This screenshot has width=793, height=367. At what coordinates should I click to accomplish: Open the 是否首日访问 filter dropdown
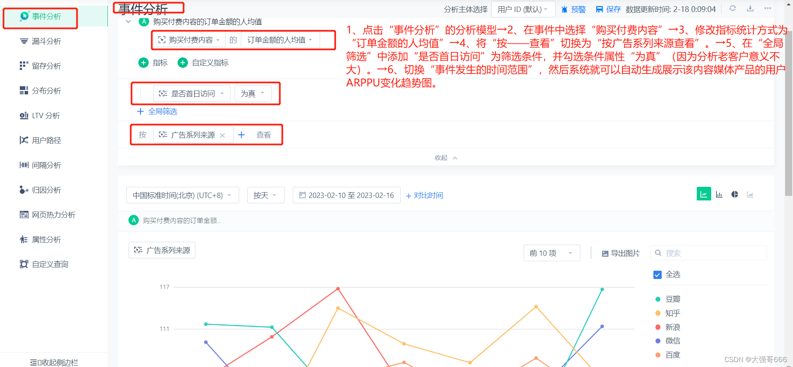pos(192,94)
